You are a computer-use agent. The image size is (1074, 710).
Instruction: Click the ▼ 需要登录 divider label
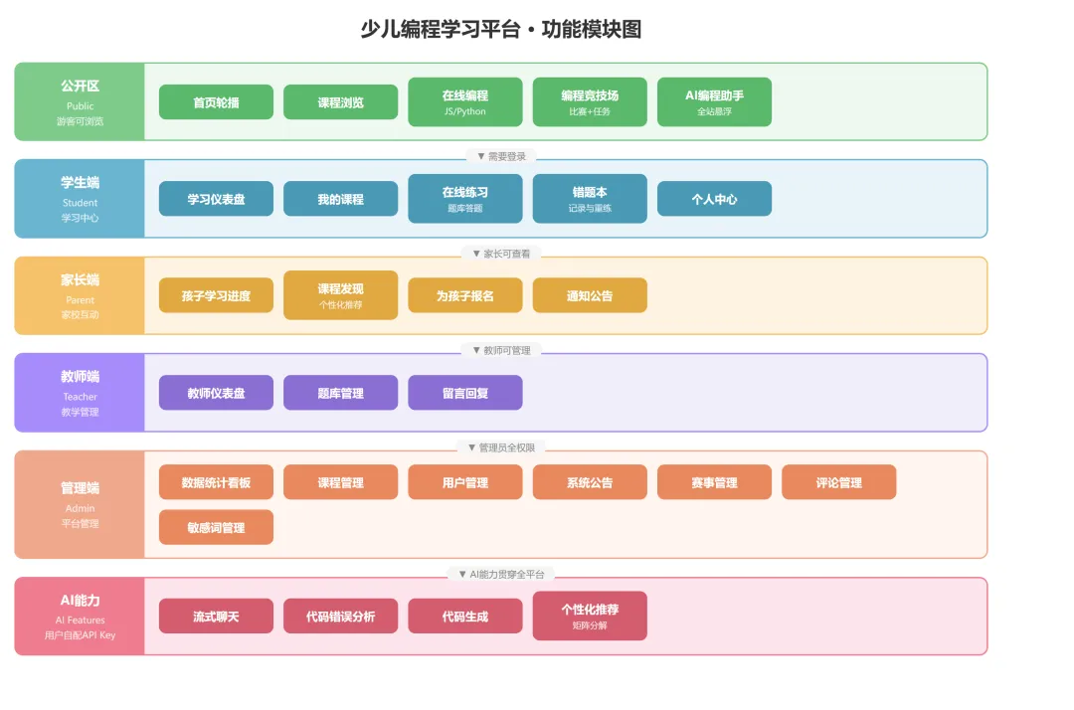(501, 157)
